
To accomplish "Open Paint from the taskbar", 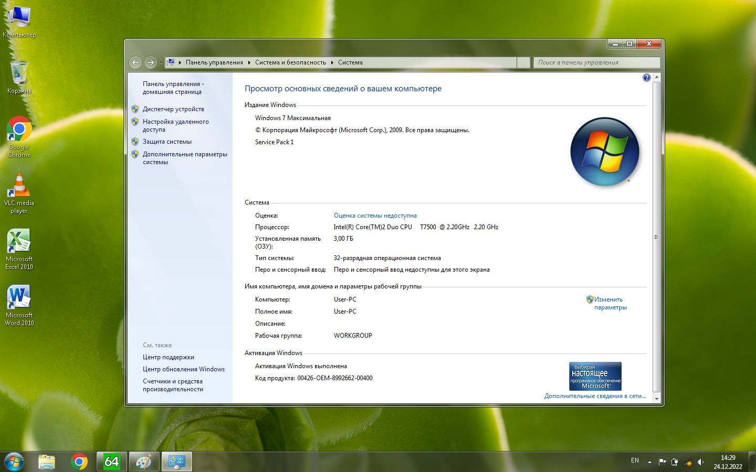I will 144,462.
